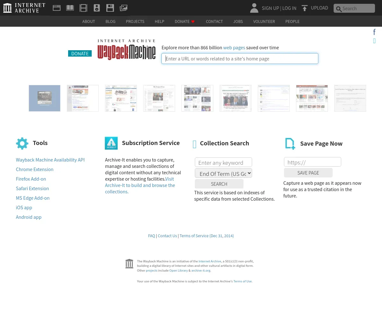Image resolution: width=382 pixels, height=318 pixels.
Task: Open the Open Library footer link
Action: tap(179, 271)
